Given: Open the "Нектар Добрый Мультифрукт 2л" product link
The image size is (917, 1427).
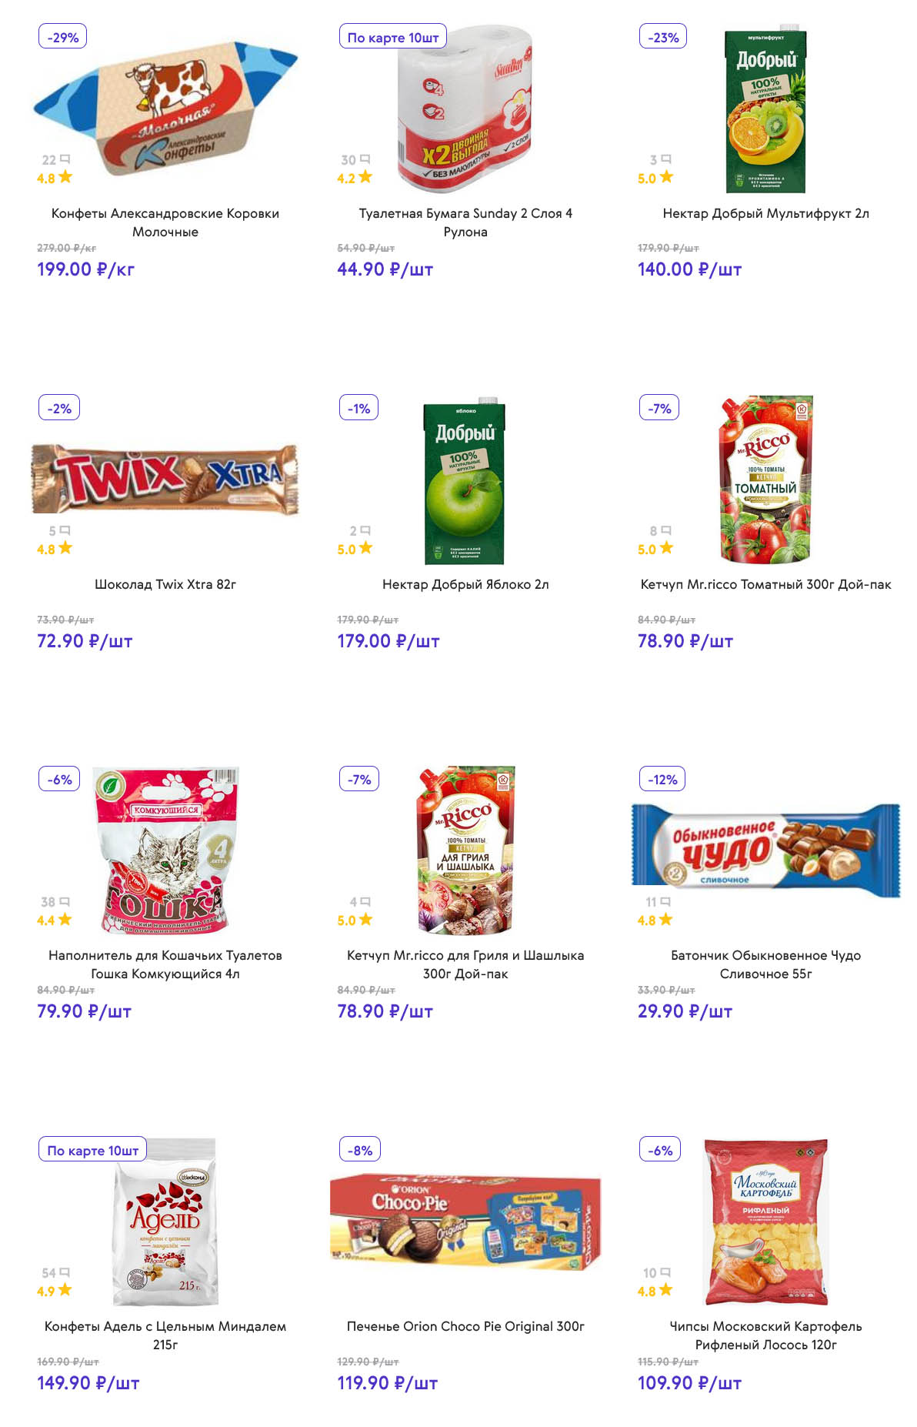Looking at the screenshot, I should coord(765,213).
